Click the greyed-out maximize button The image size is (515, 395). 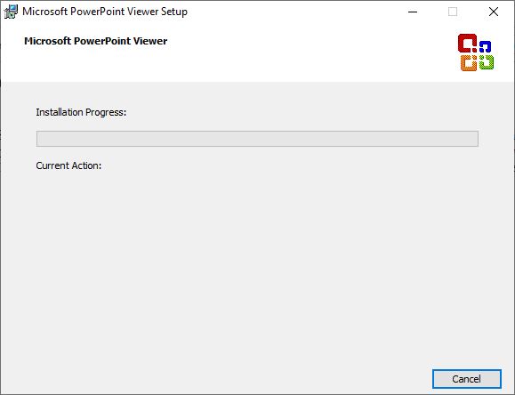(453, 12)
